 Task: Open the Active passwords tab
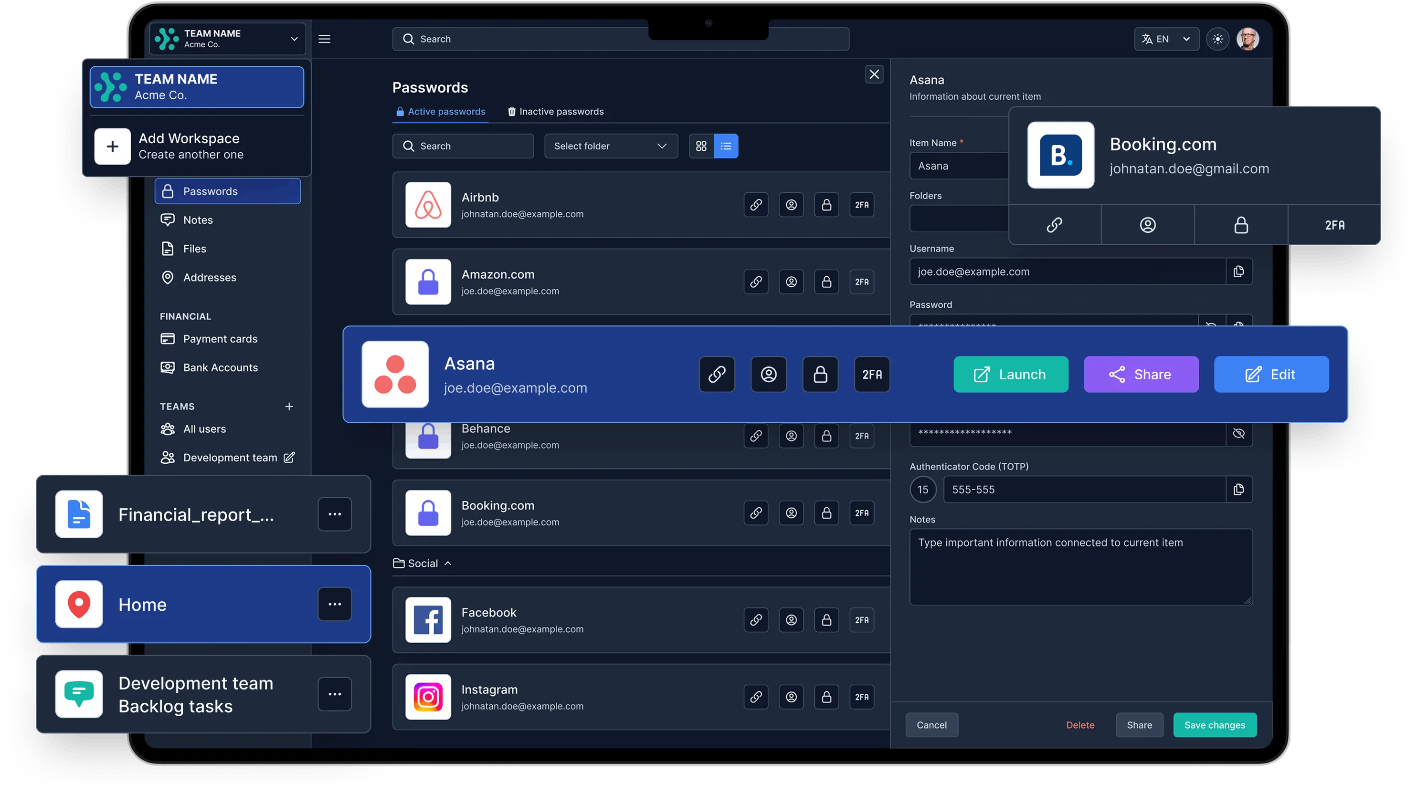tap(441, 112)
